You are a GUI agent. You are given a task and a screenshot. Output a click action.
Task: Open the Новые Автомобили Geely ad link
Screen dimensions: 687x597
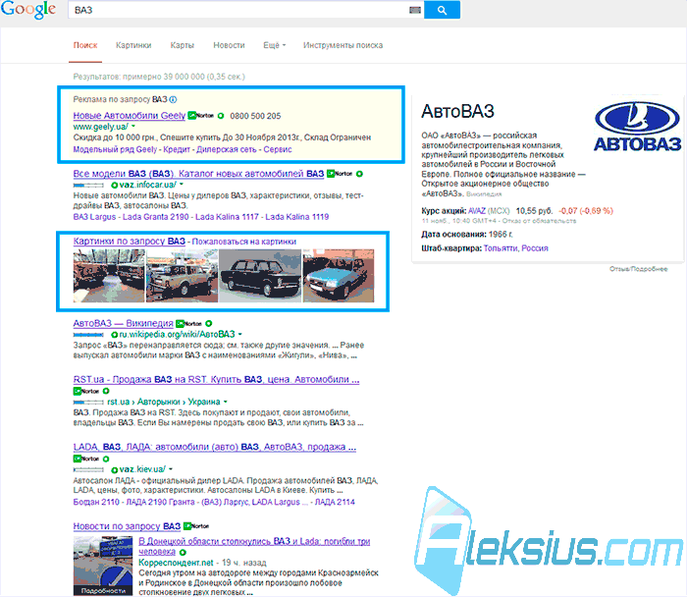(x=130, y=116)
